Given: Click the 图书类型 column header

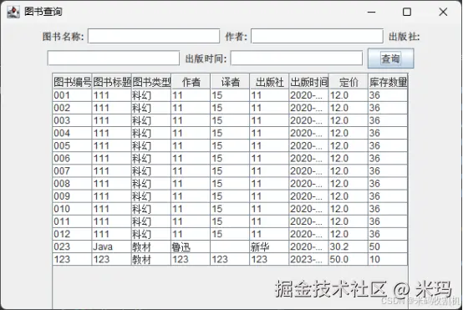Looking at the screenshot, I should (x=151, y=82).
